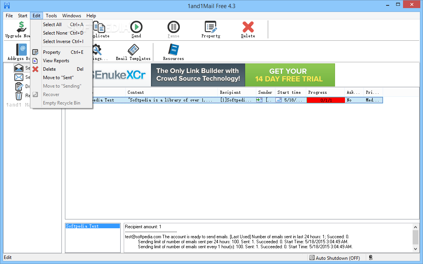Open the Help menu
This screenshot has height=264, width=423.
click(x=91, y=16)
